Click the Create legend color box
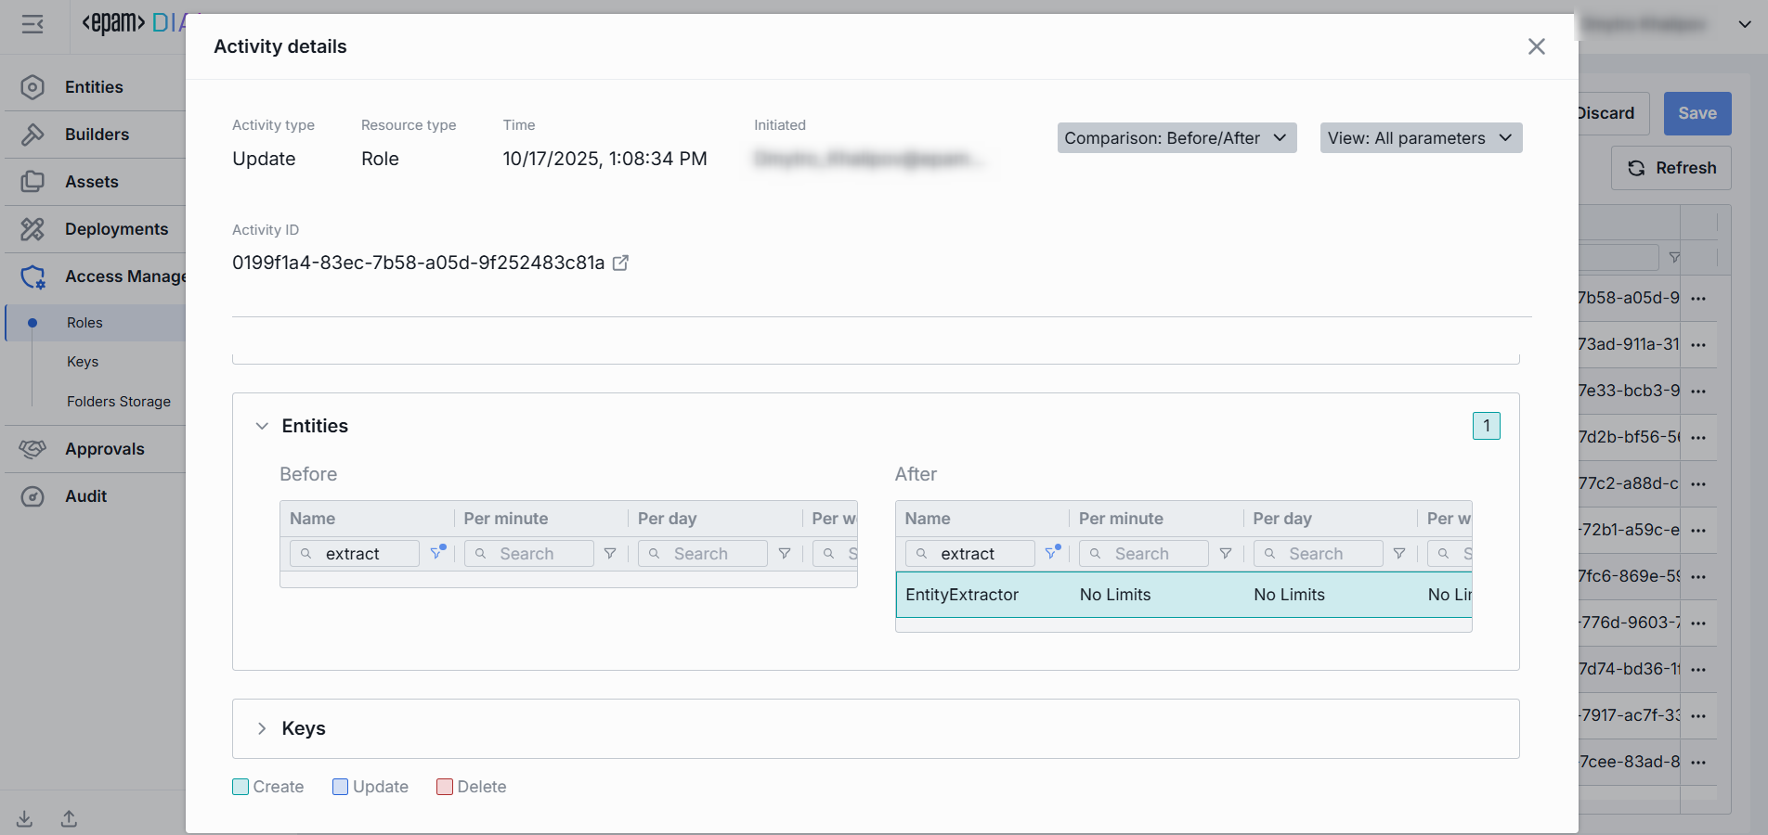The height and width of the screenshot is (835, 1768). 240,787
